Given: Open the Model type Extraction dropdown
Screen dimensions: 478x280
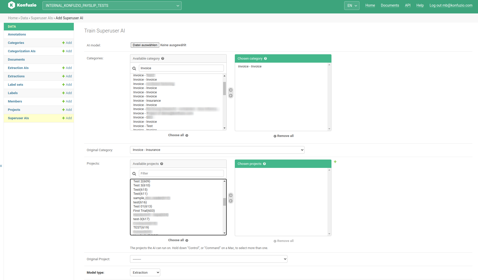Looking at the screenshot, I should (145, 272).
